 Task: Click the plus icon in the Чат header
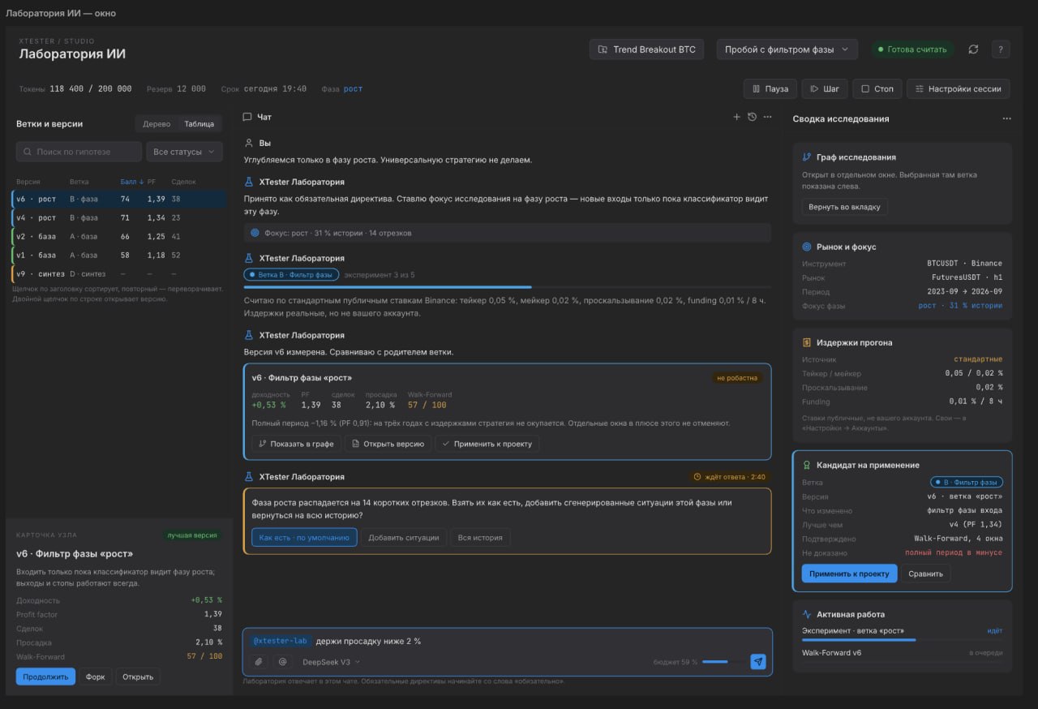click(736, 117)
